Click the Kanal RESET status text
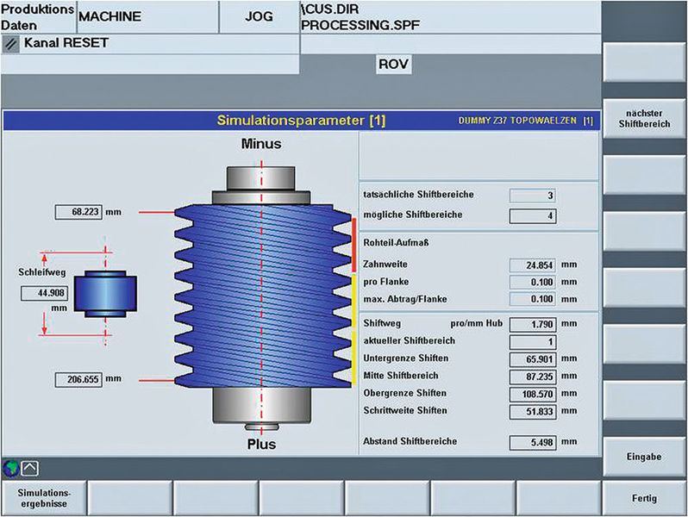The image size is (688, 517). [x=66, y=43]
